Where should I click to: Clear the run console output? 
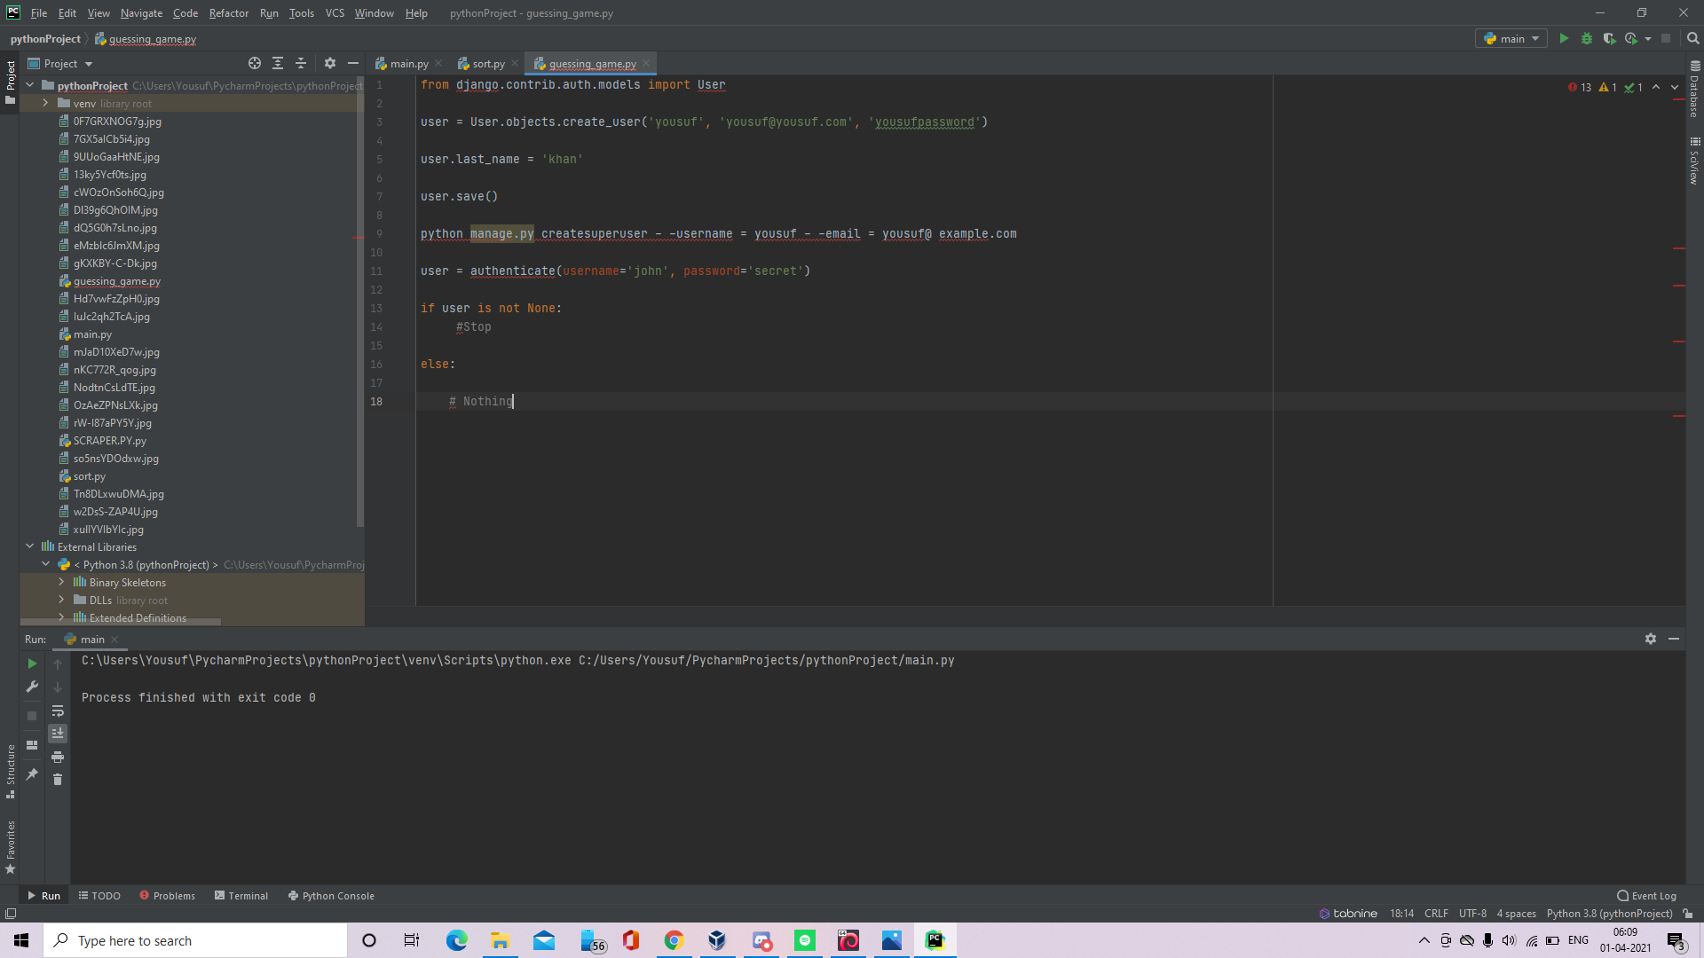click(x=58, y=780)
